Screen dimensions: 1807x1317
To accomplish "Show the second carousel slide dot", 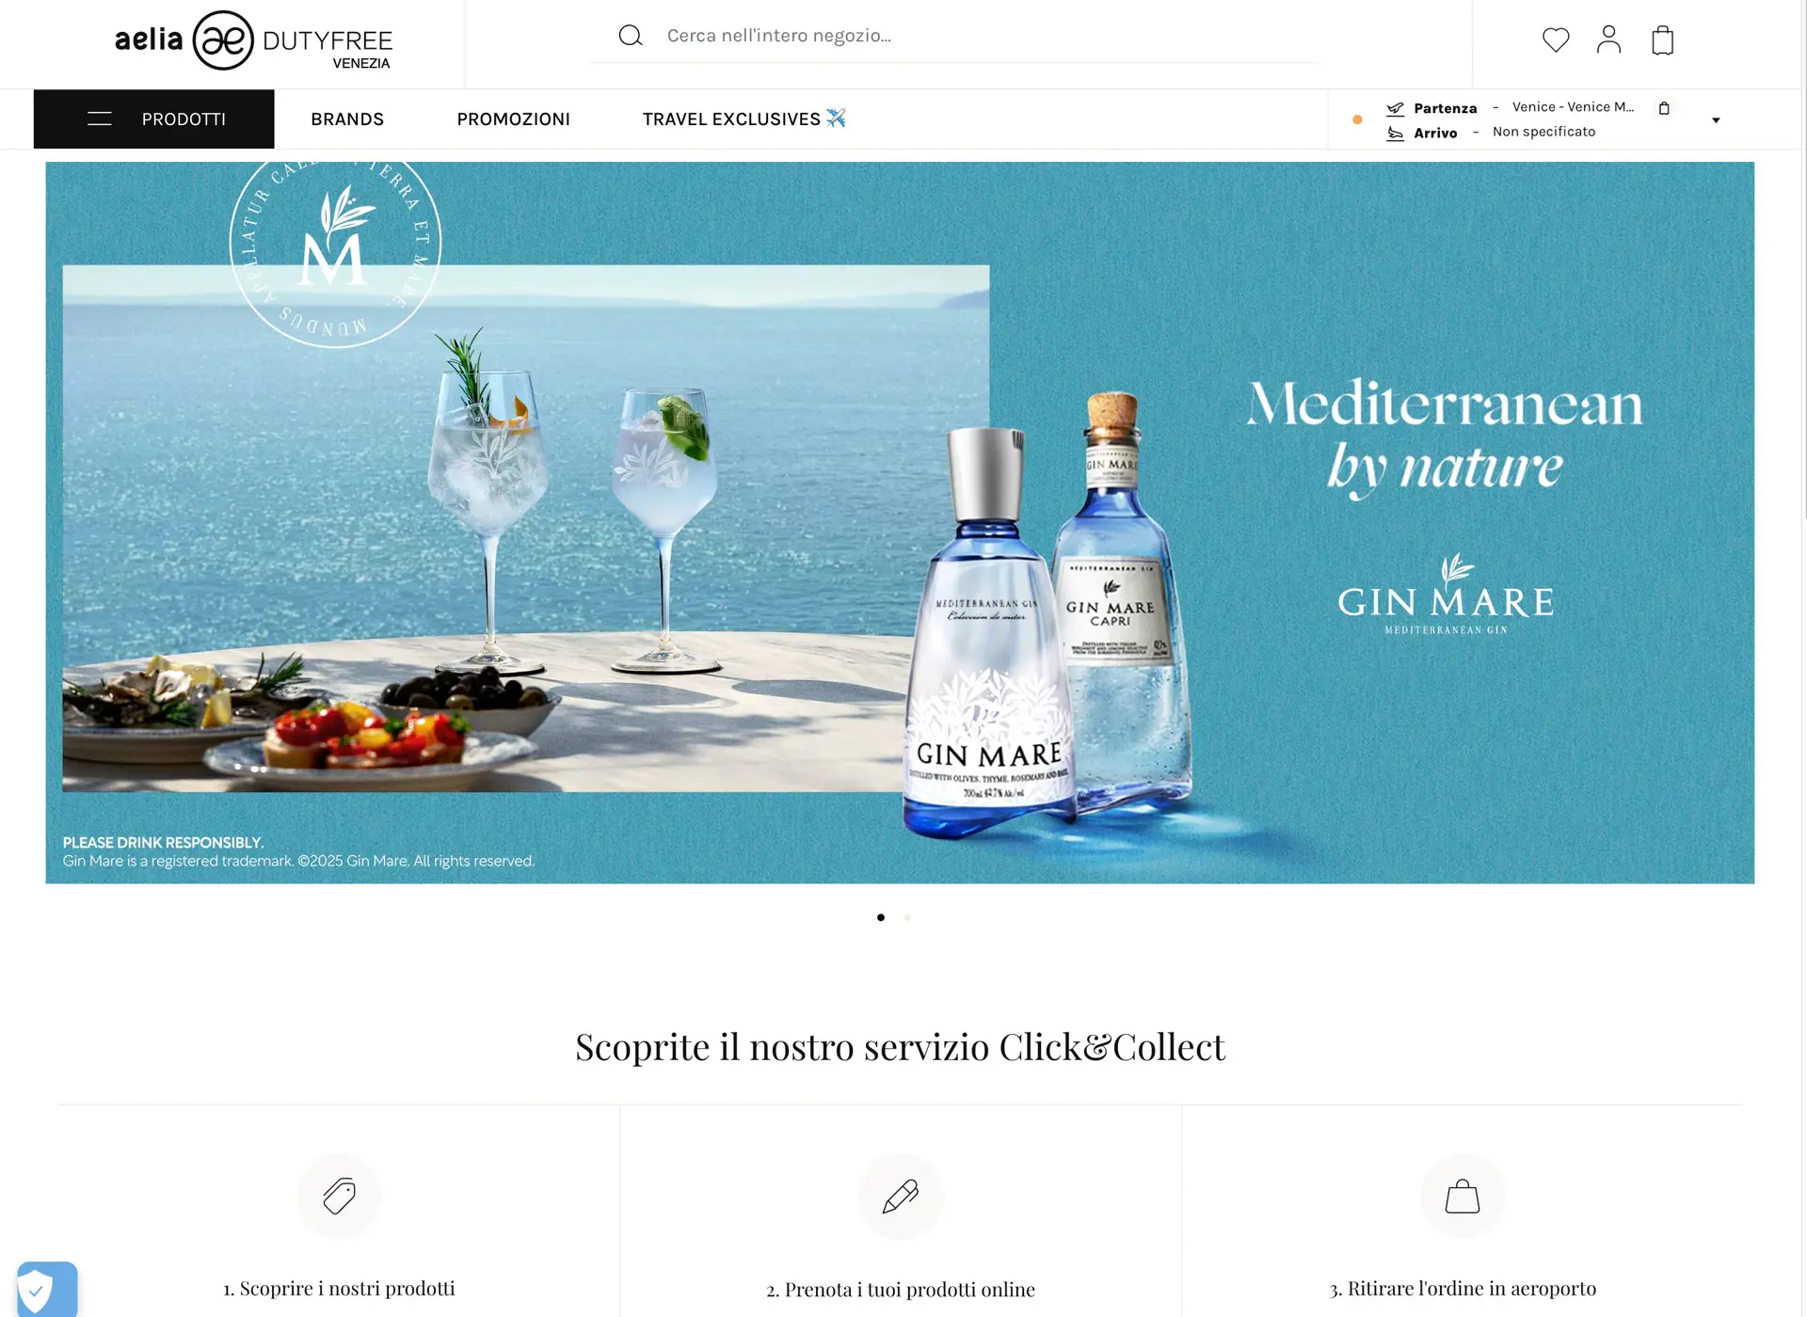I will [x=907, y=917].
